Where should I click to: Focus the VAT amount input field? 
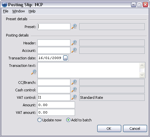[56, 113]
